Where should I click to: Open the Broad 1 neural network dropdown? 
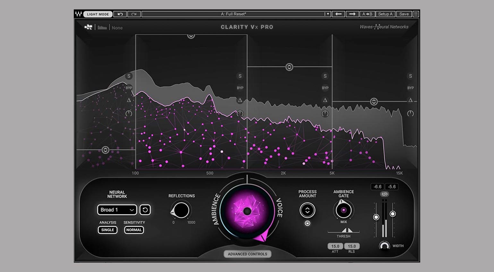117,210
